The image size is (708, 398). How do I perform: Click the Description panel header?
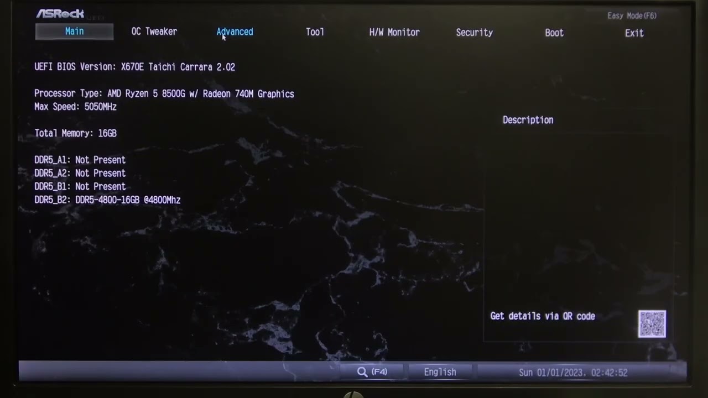(527, 120)
